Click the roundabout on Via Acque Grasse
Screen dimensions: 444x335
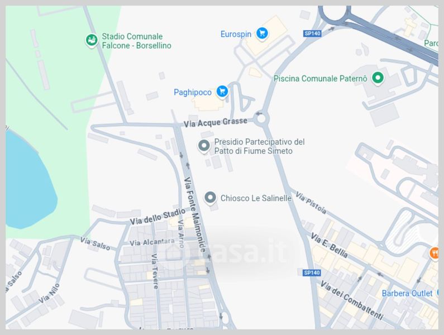click(261, 118)
